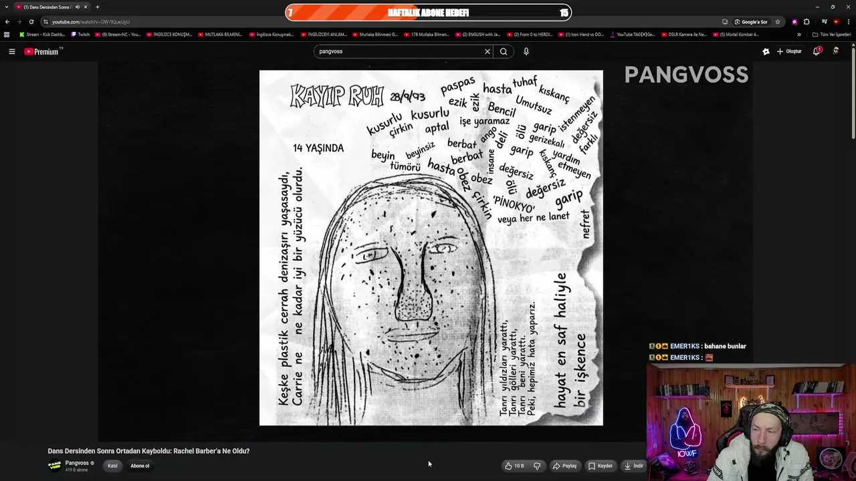Go to YouTube Premium home logo
The image size is (856, 481).
click(x=43, y=51)
